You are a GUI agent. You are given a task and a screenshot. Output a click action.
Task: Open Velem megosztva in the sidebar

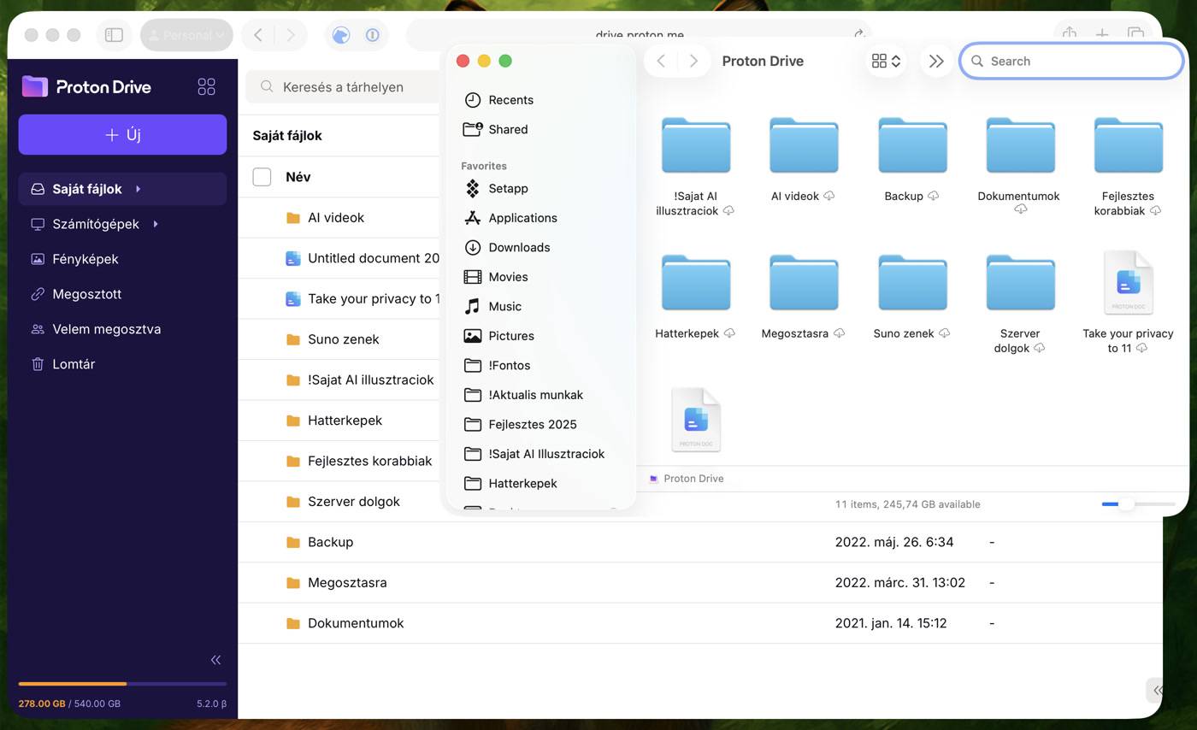(x=122, y=329)
